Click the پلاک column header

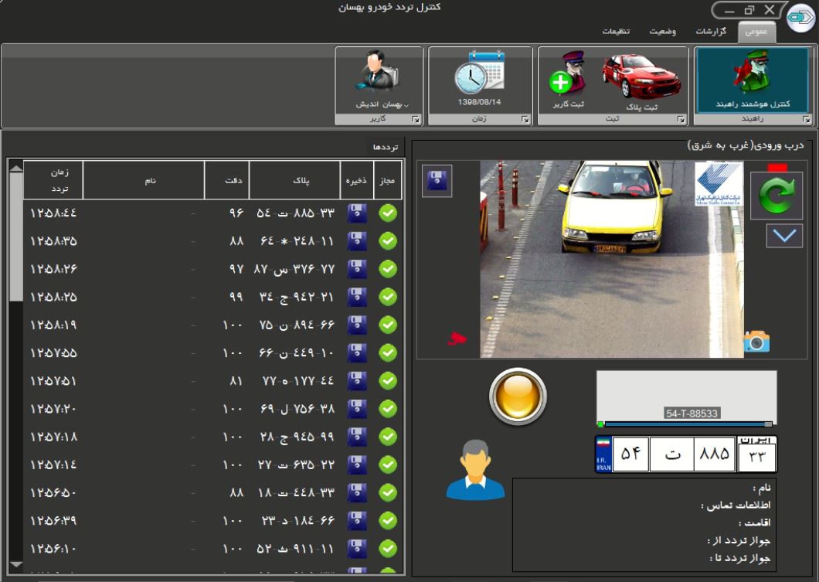pyautogui.click(x=294, y=180)
